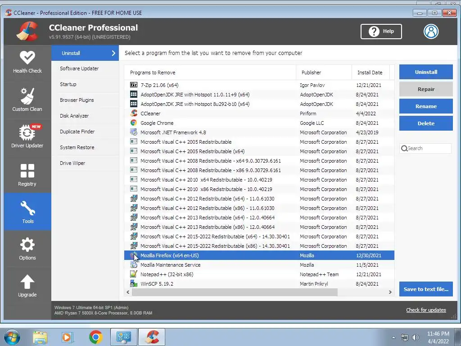Switch to the Control Panel taskbar item

click(x=123, y=337)
